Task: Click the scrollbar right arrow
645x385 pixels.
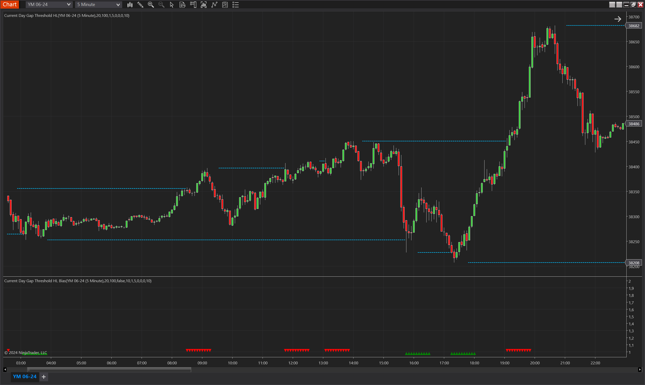Action: (x=640, y=369)
